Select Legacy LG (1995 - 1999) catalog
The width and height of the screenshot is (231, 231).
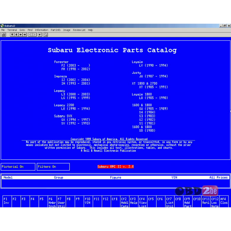tap(76, 98)
